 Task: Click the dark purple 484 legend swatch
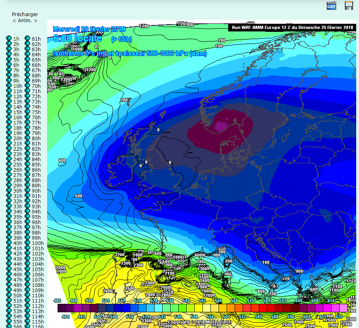pos(62,308)
